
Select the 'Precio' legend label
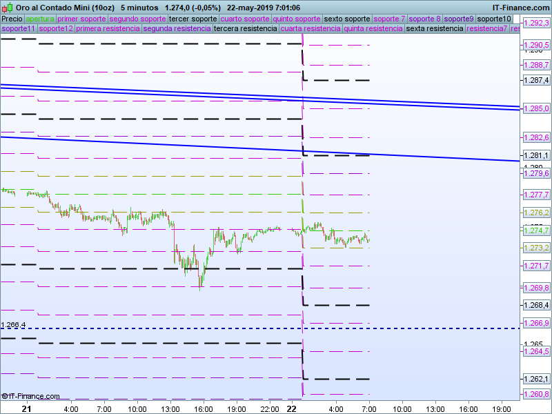coord(12,19)
